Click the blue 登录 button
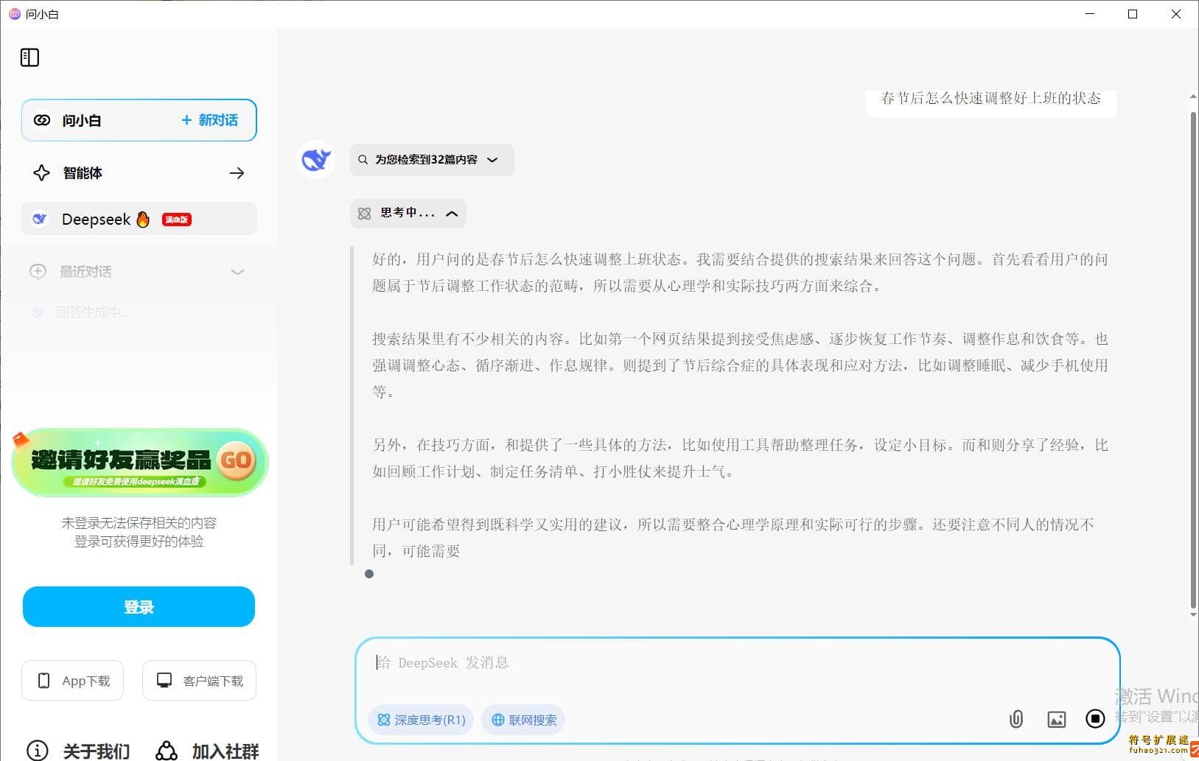Viewport: 1199px width, 761px height. [139, 607]
